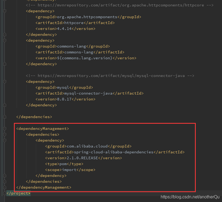Click fold marker beside </dependencyManagement> closing tag
Image resolution: width=222 pixels, height=202 pixels.
point(5,187)
